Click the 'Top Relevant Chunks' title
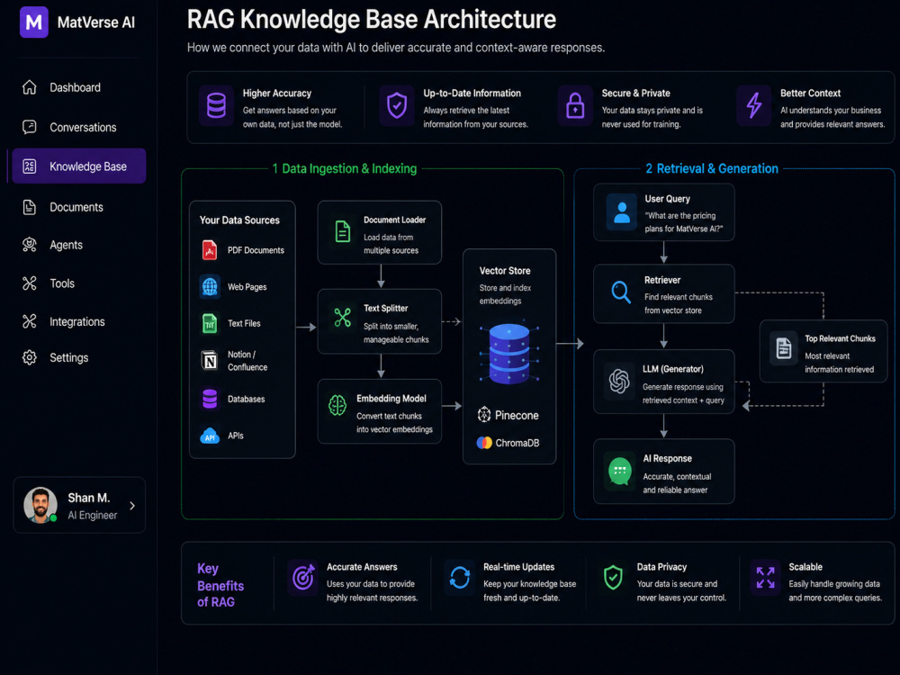 tap(841, 338)
